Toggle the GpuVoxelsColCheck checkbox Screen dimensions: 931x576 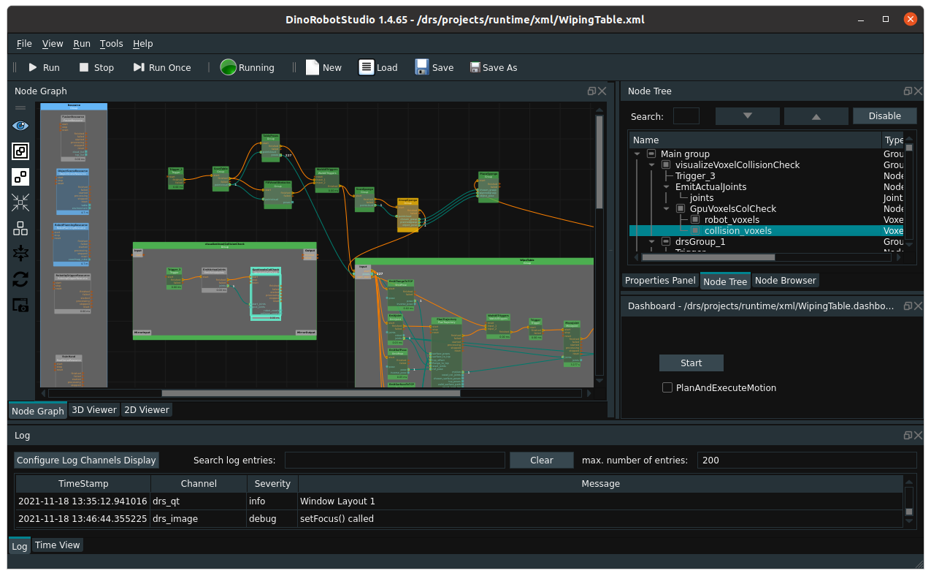[681, 208]
